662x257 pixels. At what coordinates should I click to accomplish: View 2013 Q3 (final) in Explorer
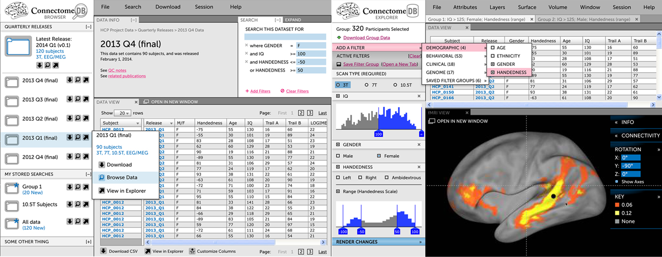point(86,99)
